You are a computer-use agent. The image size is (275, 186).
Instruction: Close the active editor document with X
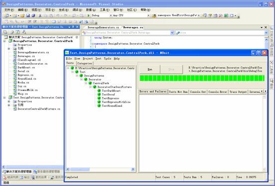[x=266, y=27]
